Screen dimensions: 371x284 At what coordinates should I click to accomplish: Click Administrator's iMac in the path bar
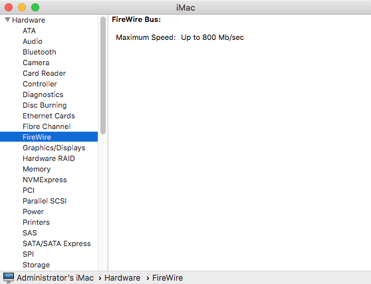55,278
